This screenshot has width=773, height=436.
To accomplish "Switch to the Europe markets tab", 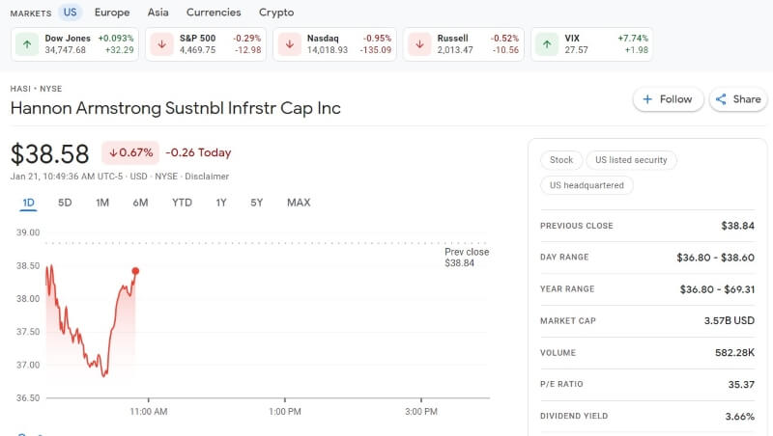I will click(x=112, y=13).
